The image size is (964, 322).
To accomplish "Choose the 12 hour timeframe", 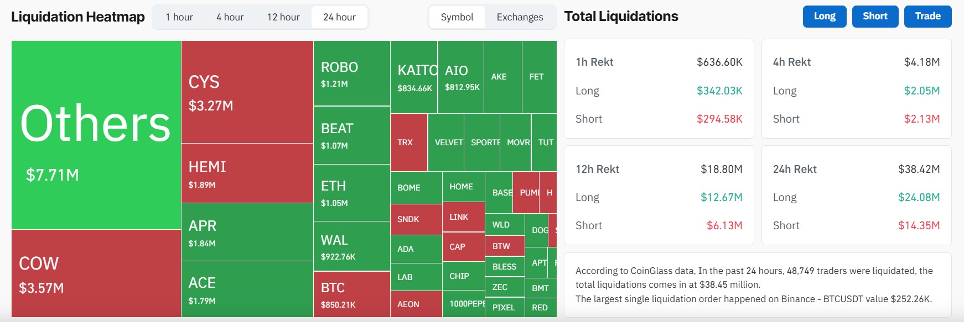I will [x=283, y=17].
